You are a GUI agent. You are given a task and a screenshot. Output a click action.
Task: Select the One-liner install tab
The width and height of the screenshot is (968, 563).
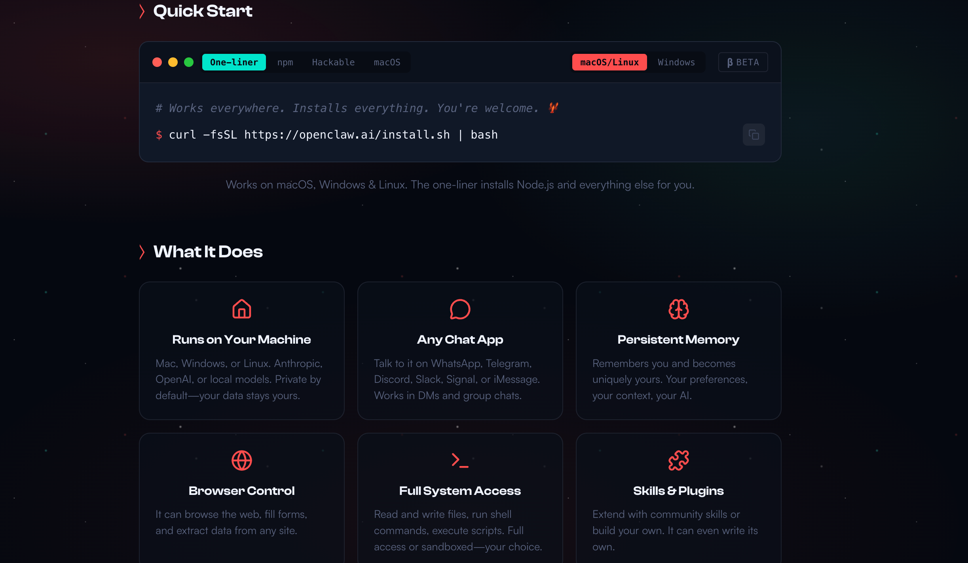coord(234,62)
